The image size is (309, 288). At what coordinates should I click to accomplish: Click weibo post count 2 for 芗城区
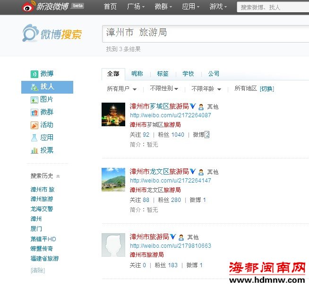pos(207,135)
